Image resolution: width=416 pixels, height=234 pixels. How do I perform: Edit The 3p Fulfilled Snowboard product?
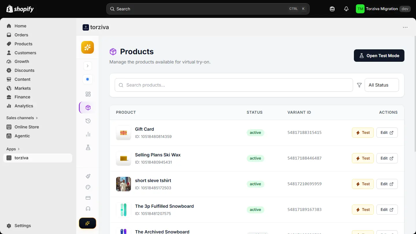tap(387, 210)
